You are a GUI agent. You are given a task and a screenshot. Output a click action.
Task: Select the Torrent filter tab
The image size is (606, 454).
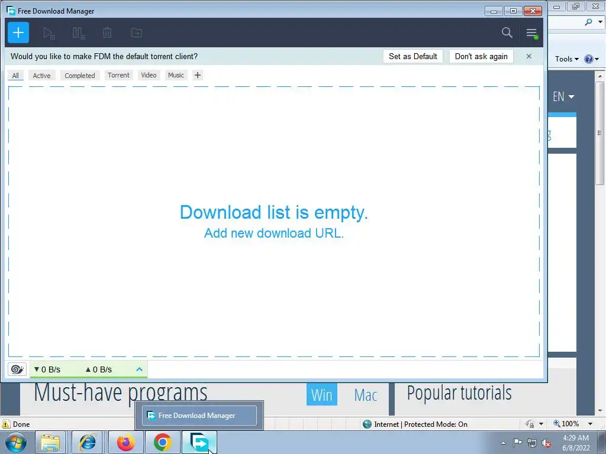(118, 75)
